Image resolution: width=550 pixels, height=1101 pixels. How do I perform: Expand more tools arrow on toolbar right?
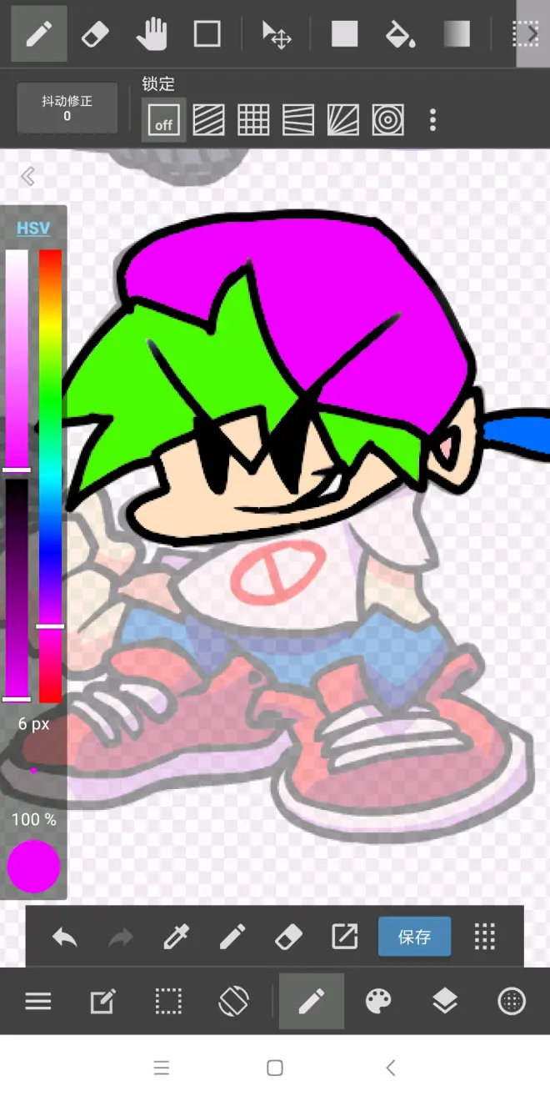click(x=532, y=34)
